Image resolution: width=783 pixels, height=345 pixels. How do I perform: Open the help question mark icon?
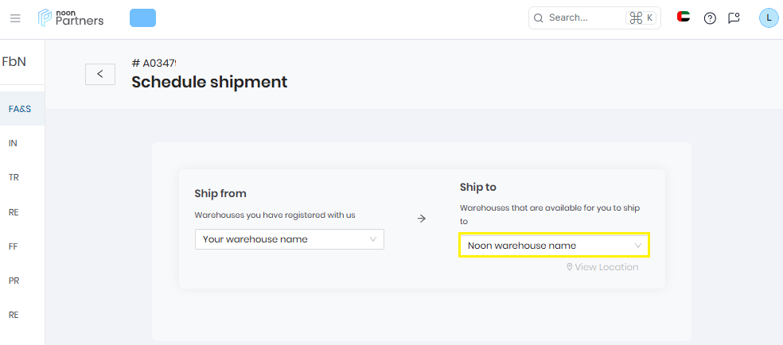(710, 18)
